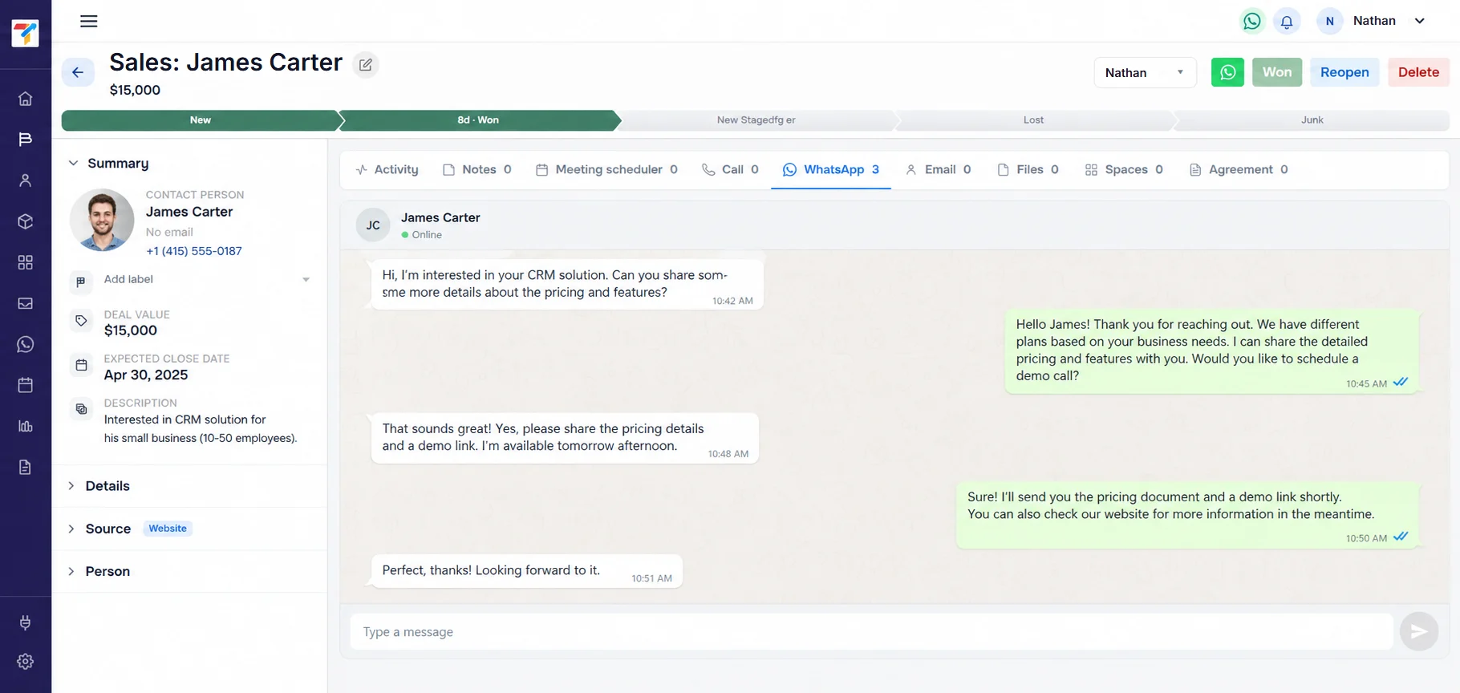Focus the Type a message field
Image resolution: width=1460 pixels, height=693 pixels.
[x=871, y=632]
